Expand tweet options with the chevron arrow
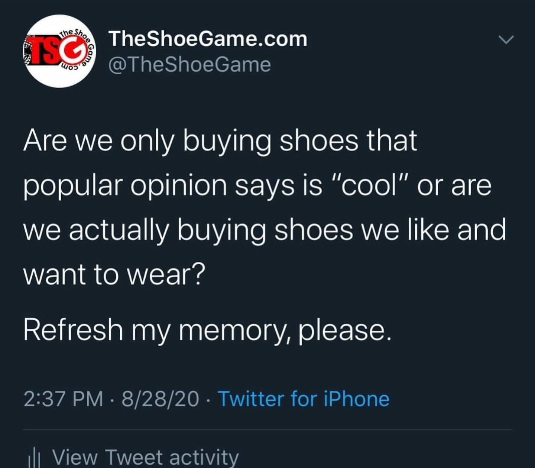535x468 pixels. click(506, 39)
